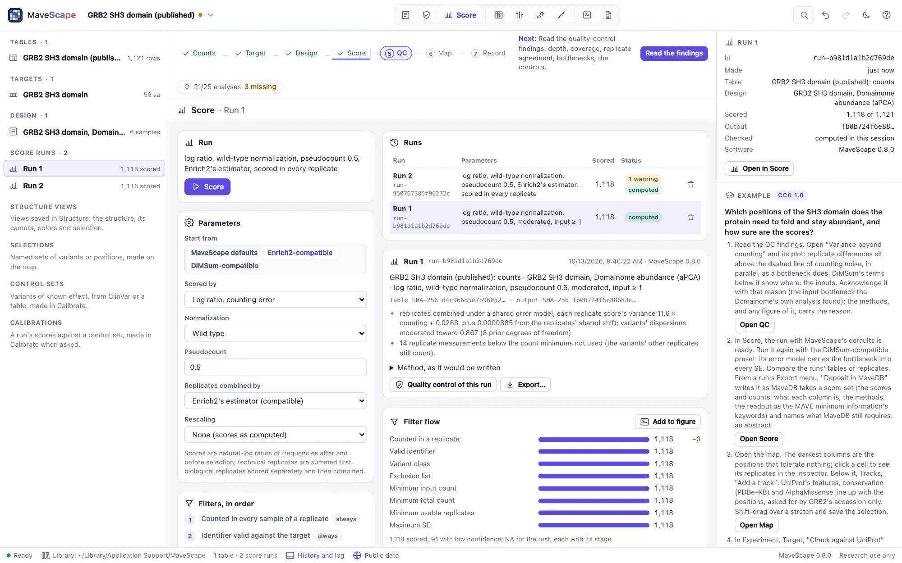Go to the QC step 5
Viewport: 902px width, 563px height.
pyautogui.click(x=396, y=53)
